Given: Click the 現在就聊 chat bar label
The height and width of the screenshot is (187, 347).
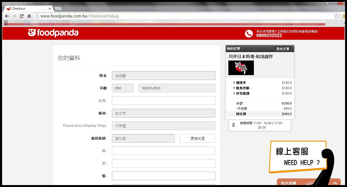Looking at the screenshot, I should click(x=288, y=183).
